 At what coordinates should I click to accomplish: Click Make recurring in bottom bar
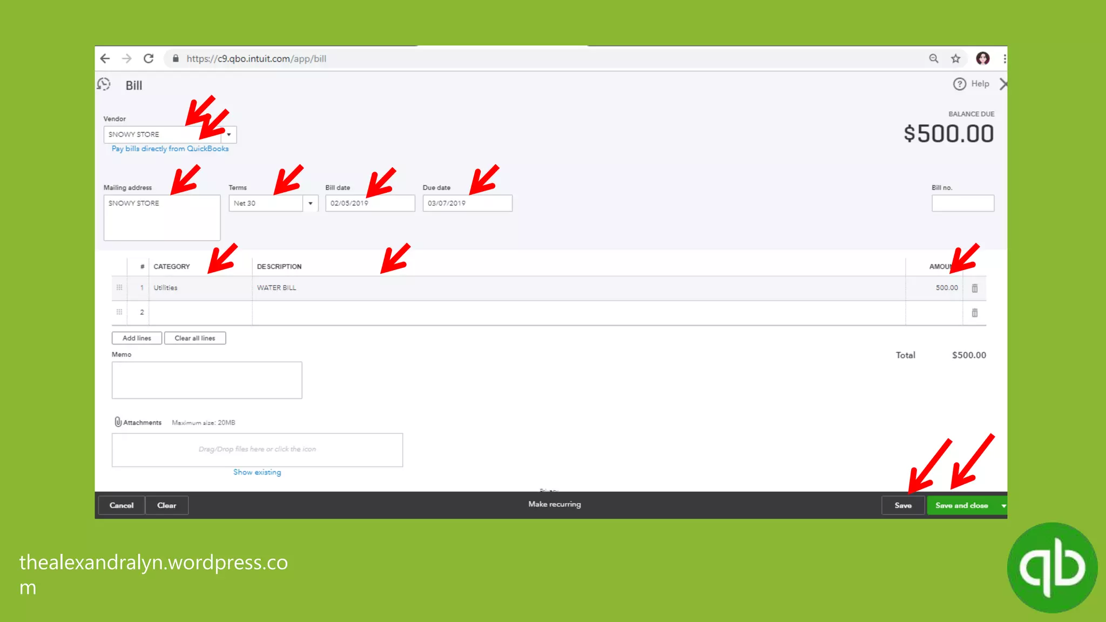pos(555,504)
